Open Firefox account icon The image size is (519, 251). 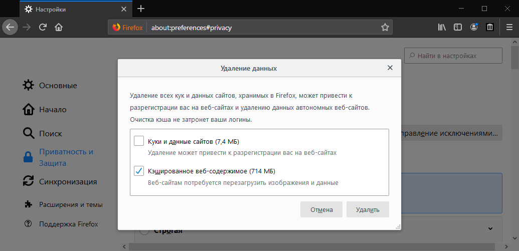pyautogui.click(x=474, y=28)
